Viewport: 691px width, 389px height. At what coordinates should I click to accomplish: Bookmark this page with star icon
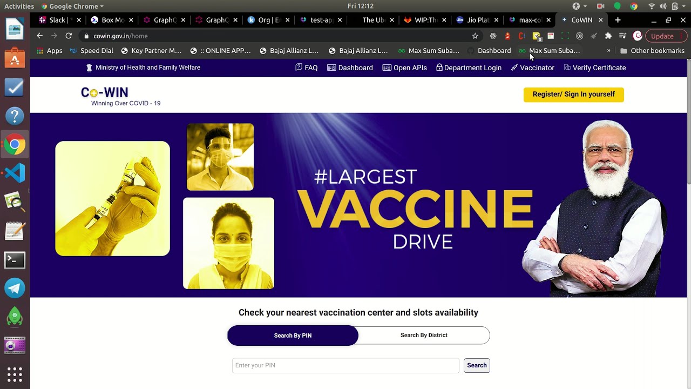(x=475, y=36)
